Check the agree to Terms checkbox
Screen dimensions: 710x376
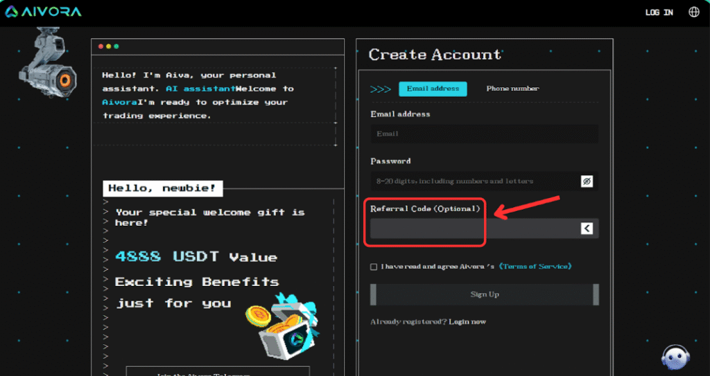click(x=374, y=267)
